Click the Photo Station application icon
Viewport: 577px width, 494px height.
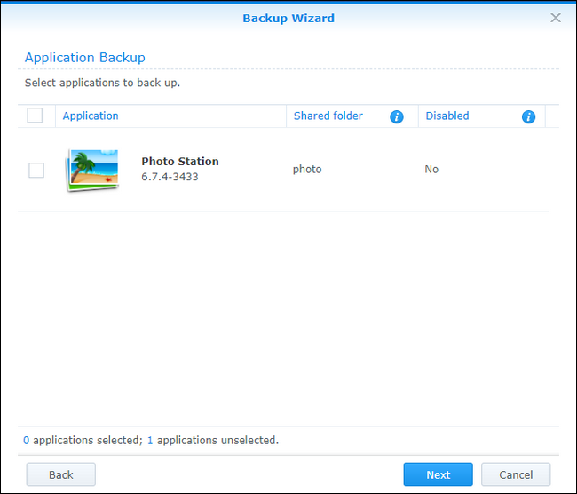point(92,171)
